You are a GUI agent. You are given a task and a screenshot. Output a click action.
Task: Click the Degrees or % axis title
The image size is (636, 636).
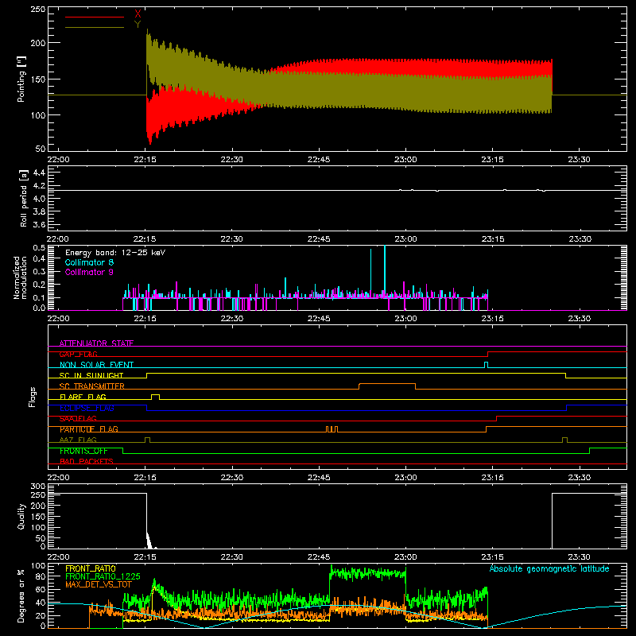coord(21,595)
